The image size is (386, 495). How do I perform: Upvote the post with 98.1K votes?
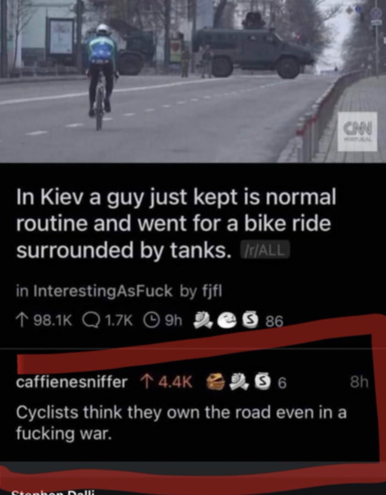tap(21, 321)
